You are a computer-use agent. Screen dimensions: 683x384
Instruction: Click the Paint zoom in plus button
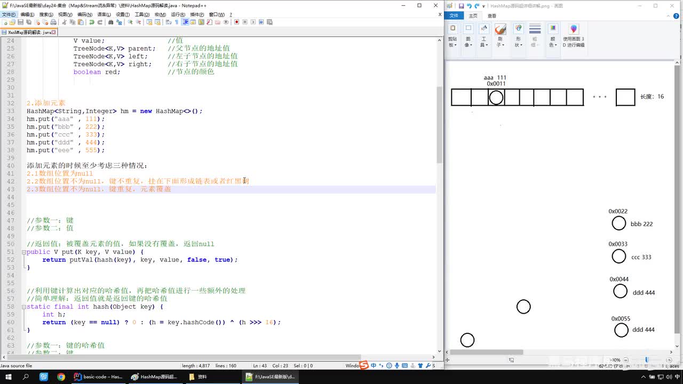670,360
